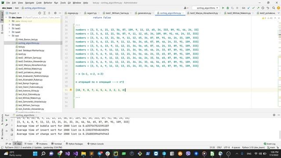
Task: Click the Select Opened File target icon
Action: pyautogui.click(x=40, y=13)
